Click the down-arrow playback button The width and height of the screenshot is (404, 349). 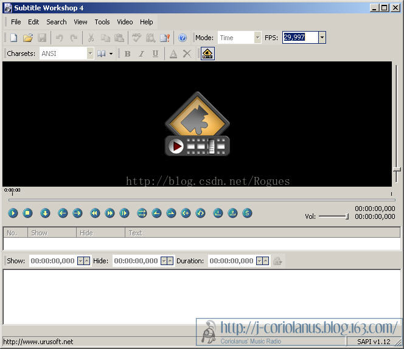point(45,213)
